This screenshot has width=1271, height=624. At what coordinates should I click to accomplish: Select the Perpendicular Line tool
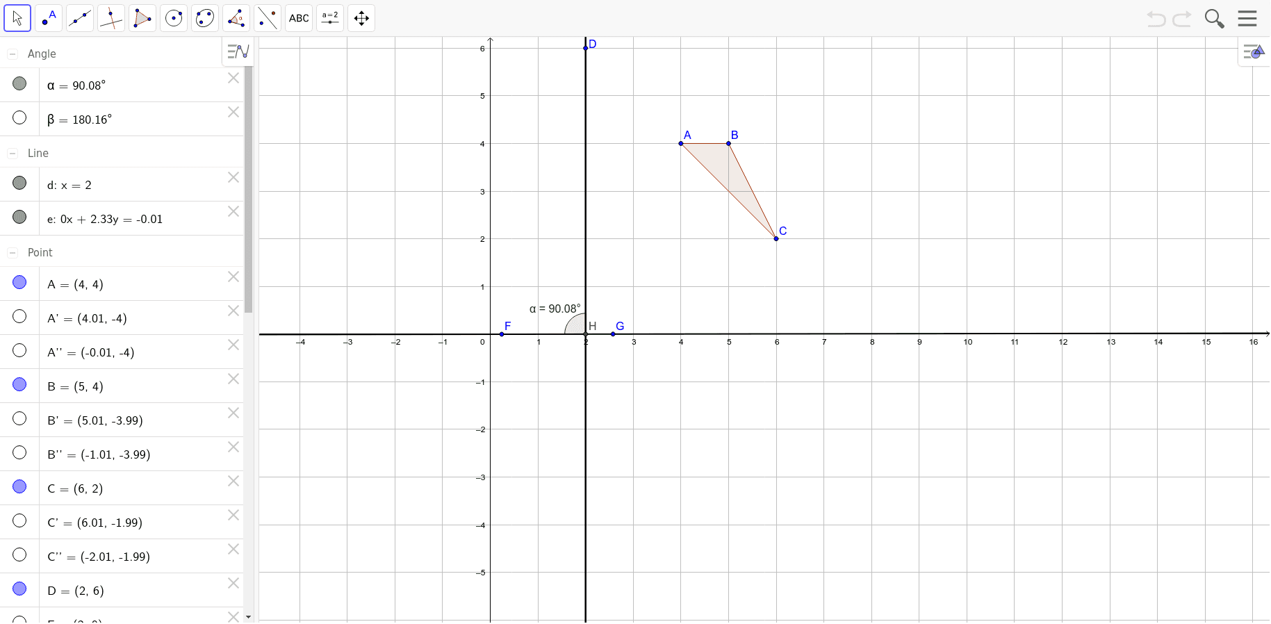[x=111, y=18]
